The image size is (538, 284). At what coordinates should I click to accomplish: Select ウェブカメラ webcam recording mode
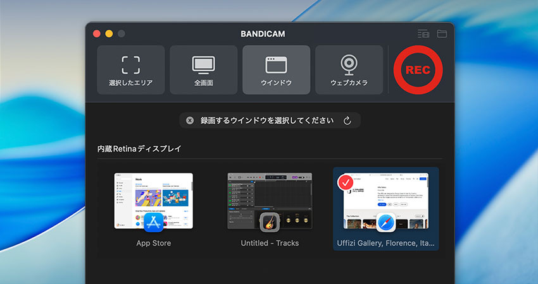[x=349, y=69]
